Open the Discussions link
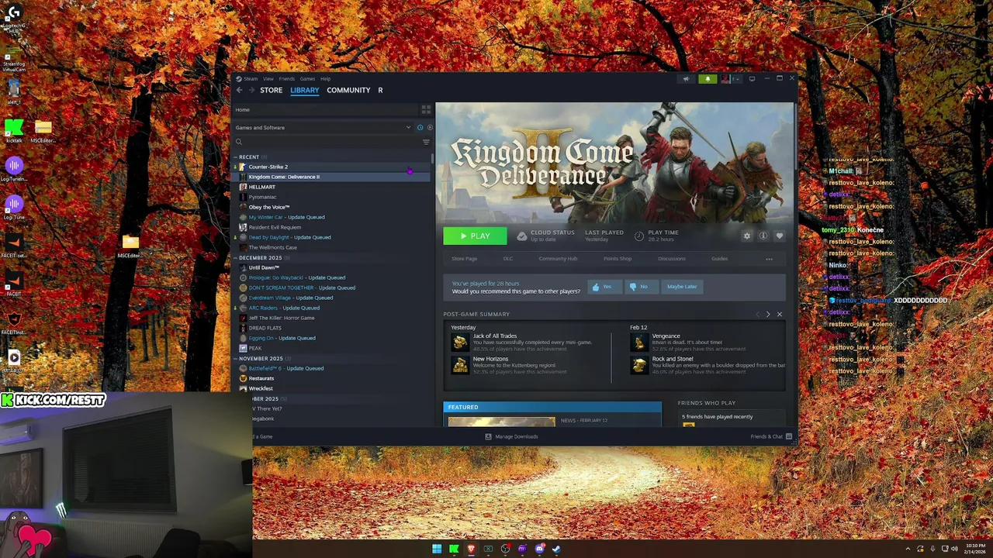Viewport: 993px width, 558px height. (672, 259)
